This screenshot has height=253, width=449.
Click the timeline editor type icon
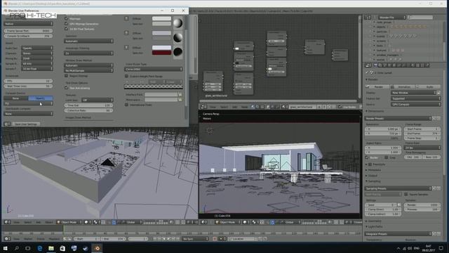pos(7,239)
